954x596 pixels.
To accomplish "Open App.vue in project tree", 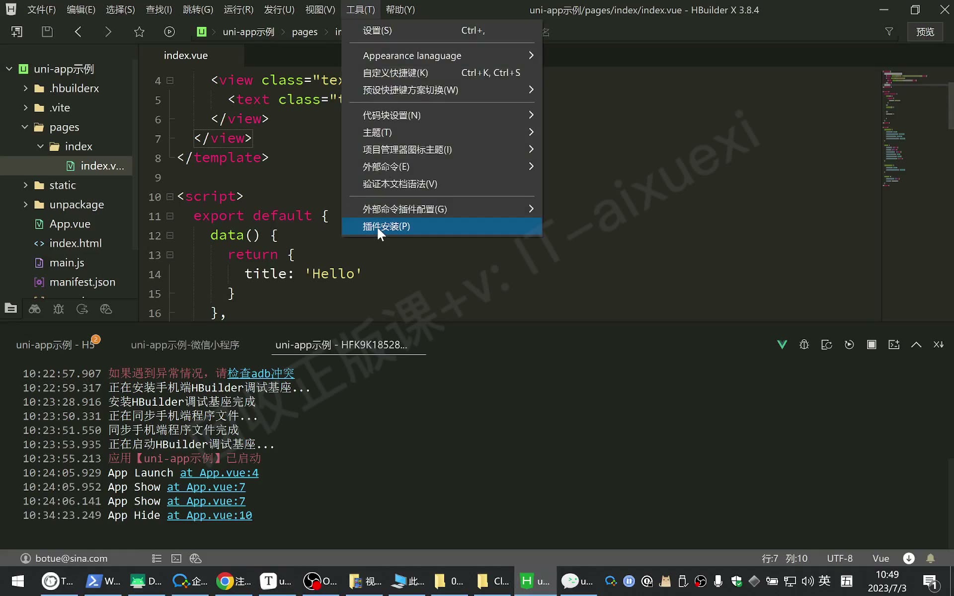I will point(70,224).
